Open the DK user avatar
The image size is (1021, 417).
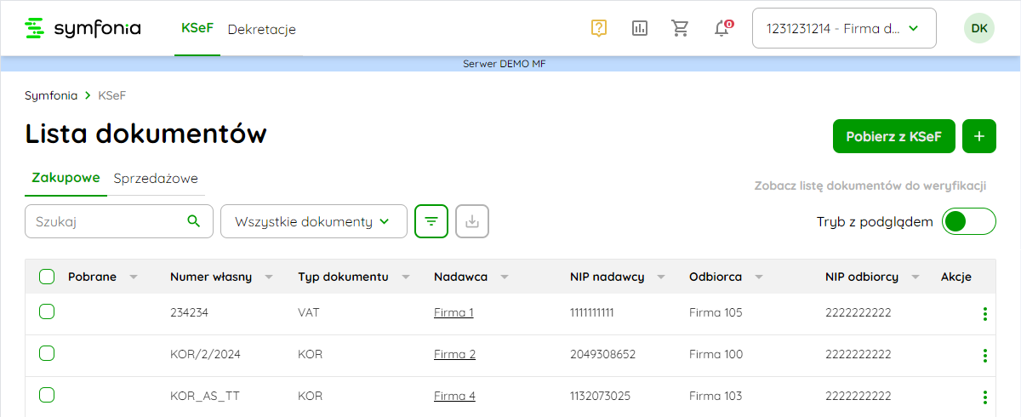point(978,28)
